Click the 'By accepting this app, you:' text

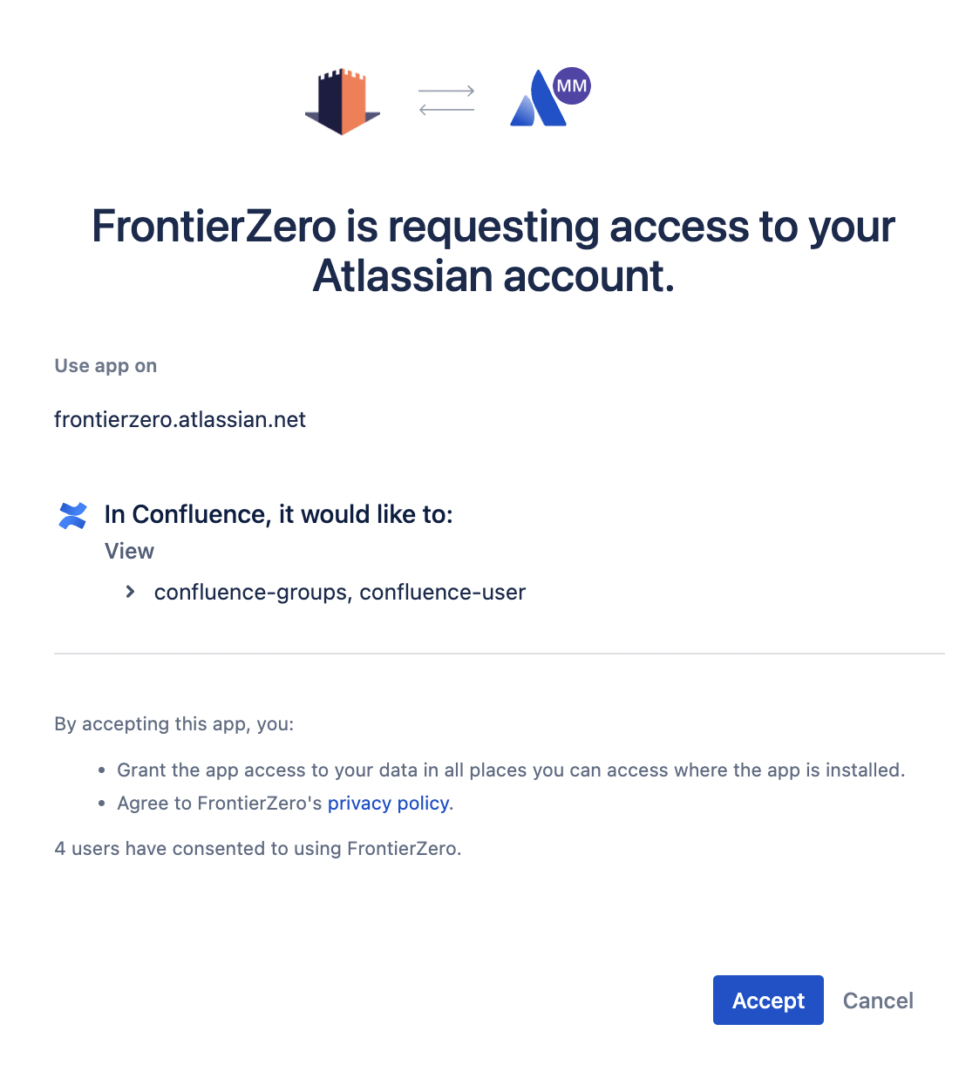click(x=174, y=724)
